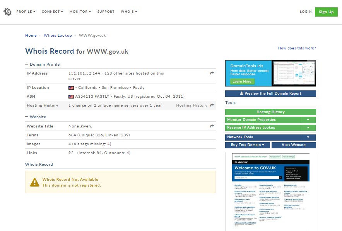Expand Reverse IP Address Lookup dropdown arrow
Viewport: 342px width, 231px height.
point(308,127)
